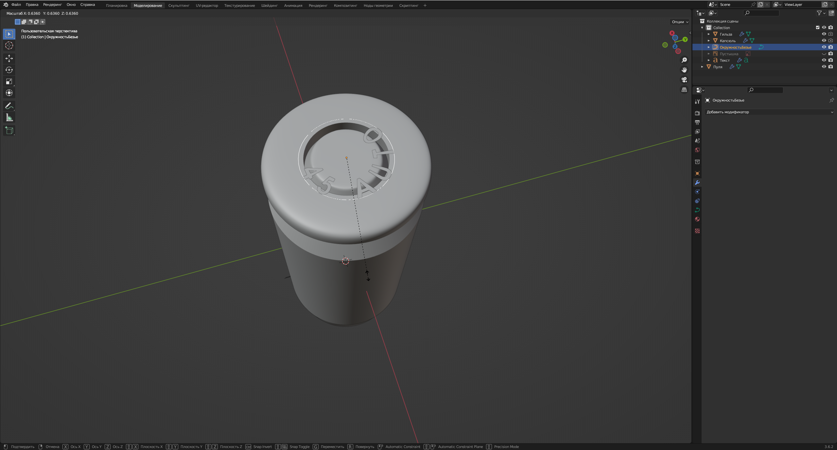Open the Добавить модификатор dropdown
The height and width of the screenshot is (450, 837).
pos(769,112)
